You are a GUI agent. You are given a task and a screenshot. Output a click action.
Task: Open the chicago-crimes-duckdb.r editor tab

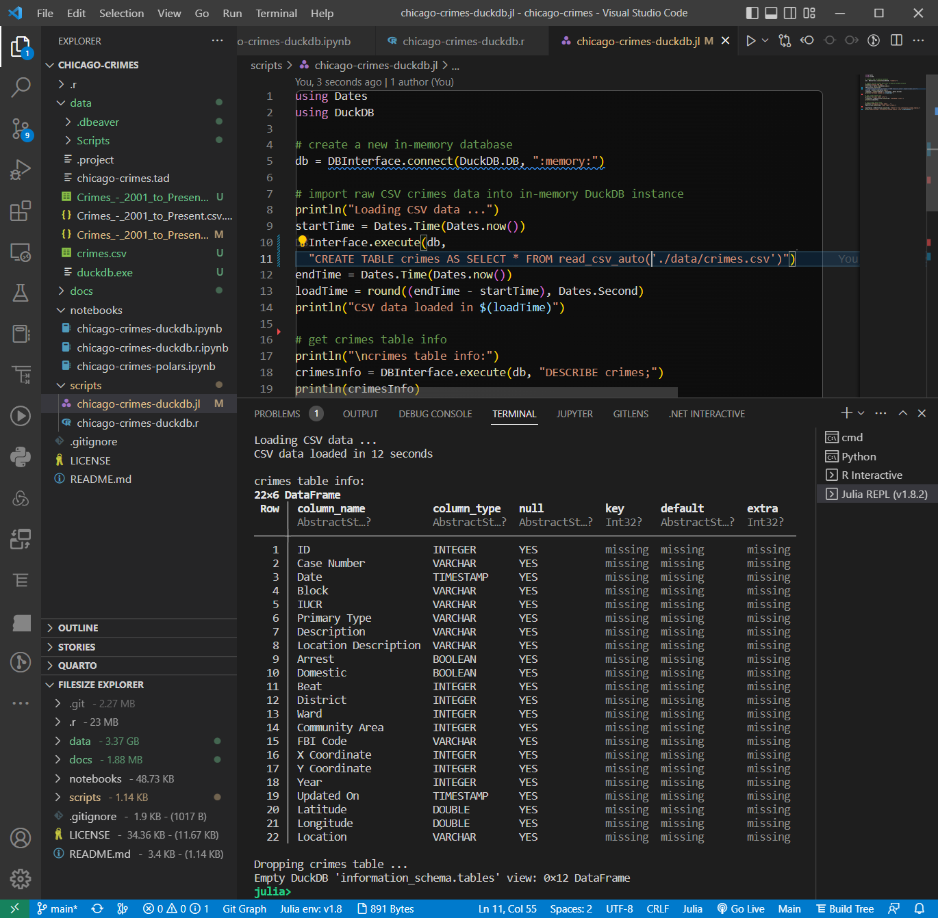pyautogui.click(x=463, y=41)
